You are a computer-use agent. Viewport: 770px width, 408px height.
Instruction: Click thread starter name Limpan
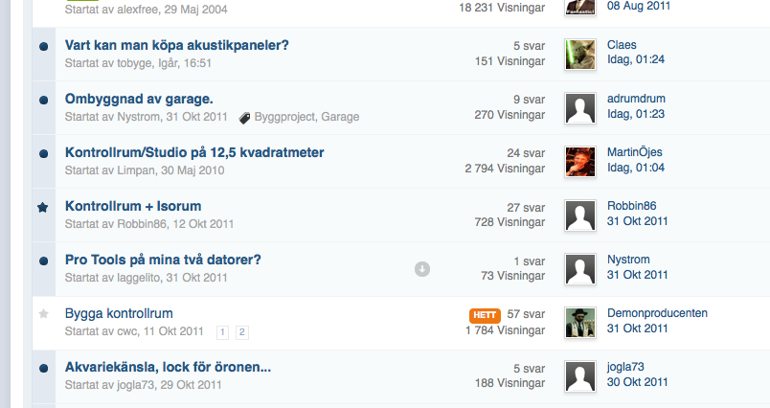click(136, 170)
